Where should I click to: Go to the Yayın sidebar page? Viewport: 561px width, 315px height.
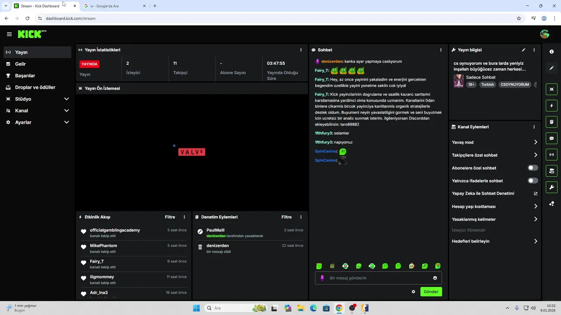(x=37, y=52)
